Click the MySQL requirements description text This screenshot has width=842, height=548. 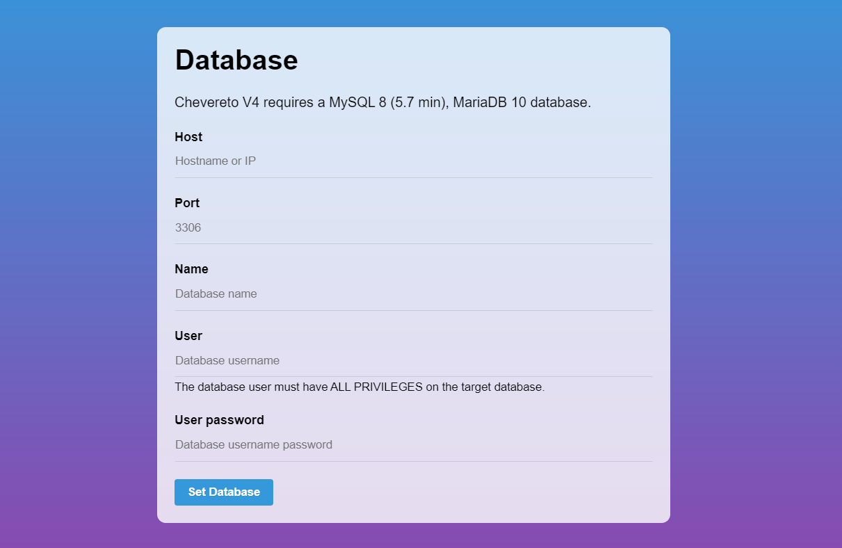click(x=382, y=102)
